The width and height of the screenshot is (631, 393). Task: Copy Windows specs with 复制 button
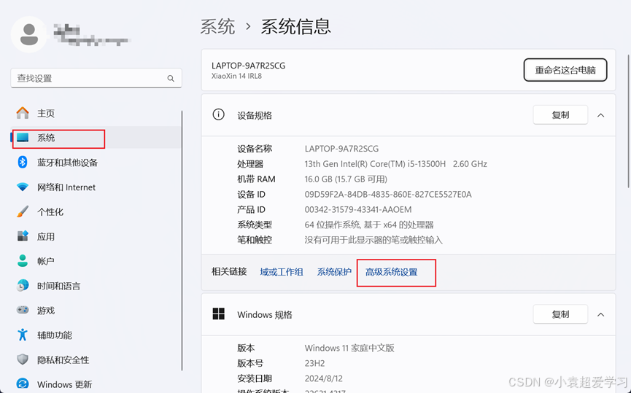[560, 314]
